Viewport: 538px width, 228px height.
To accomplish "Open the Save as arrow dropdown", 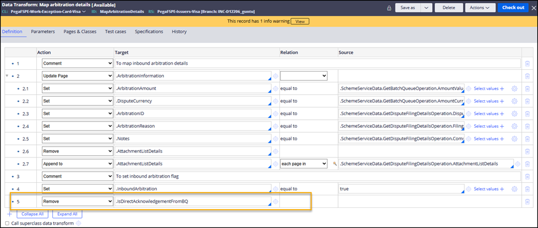I will pos(426,7).
